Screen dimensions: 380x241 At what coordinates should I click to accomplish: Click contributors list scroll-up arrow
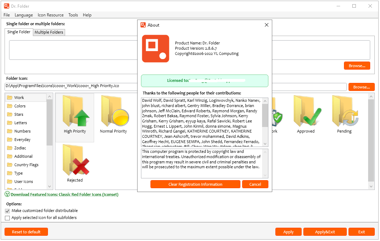tap(265, 101)
